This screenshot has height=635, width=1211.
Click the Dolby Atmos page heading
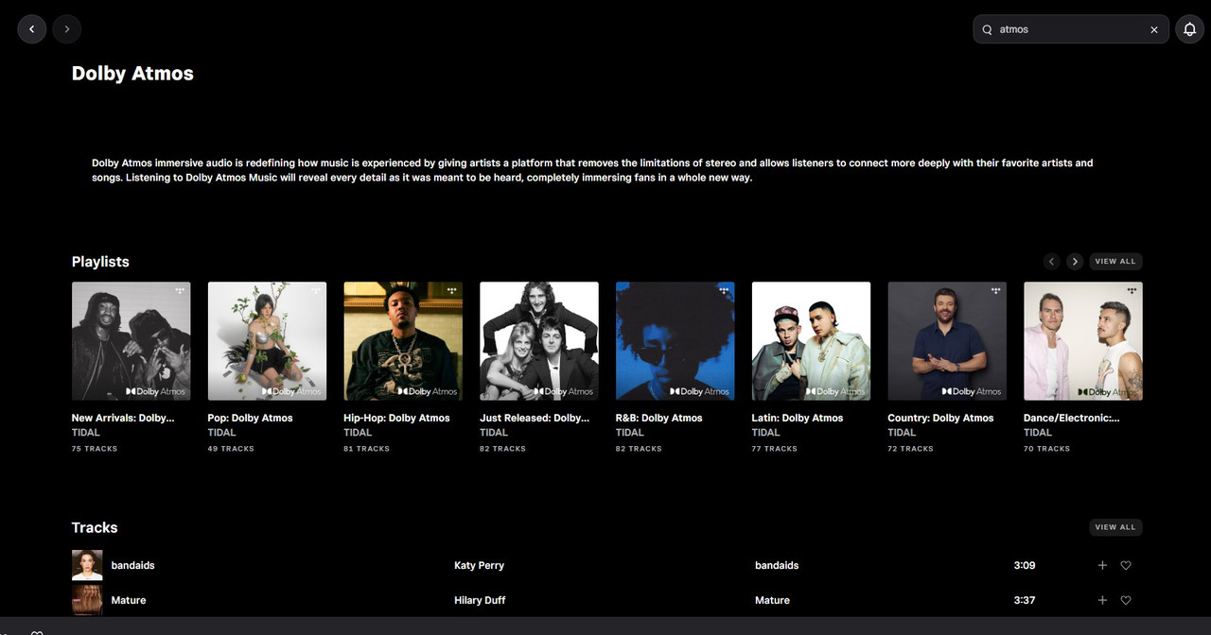tap(132, 74)
